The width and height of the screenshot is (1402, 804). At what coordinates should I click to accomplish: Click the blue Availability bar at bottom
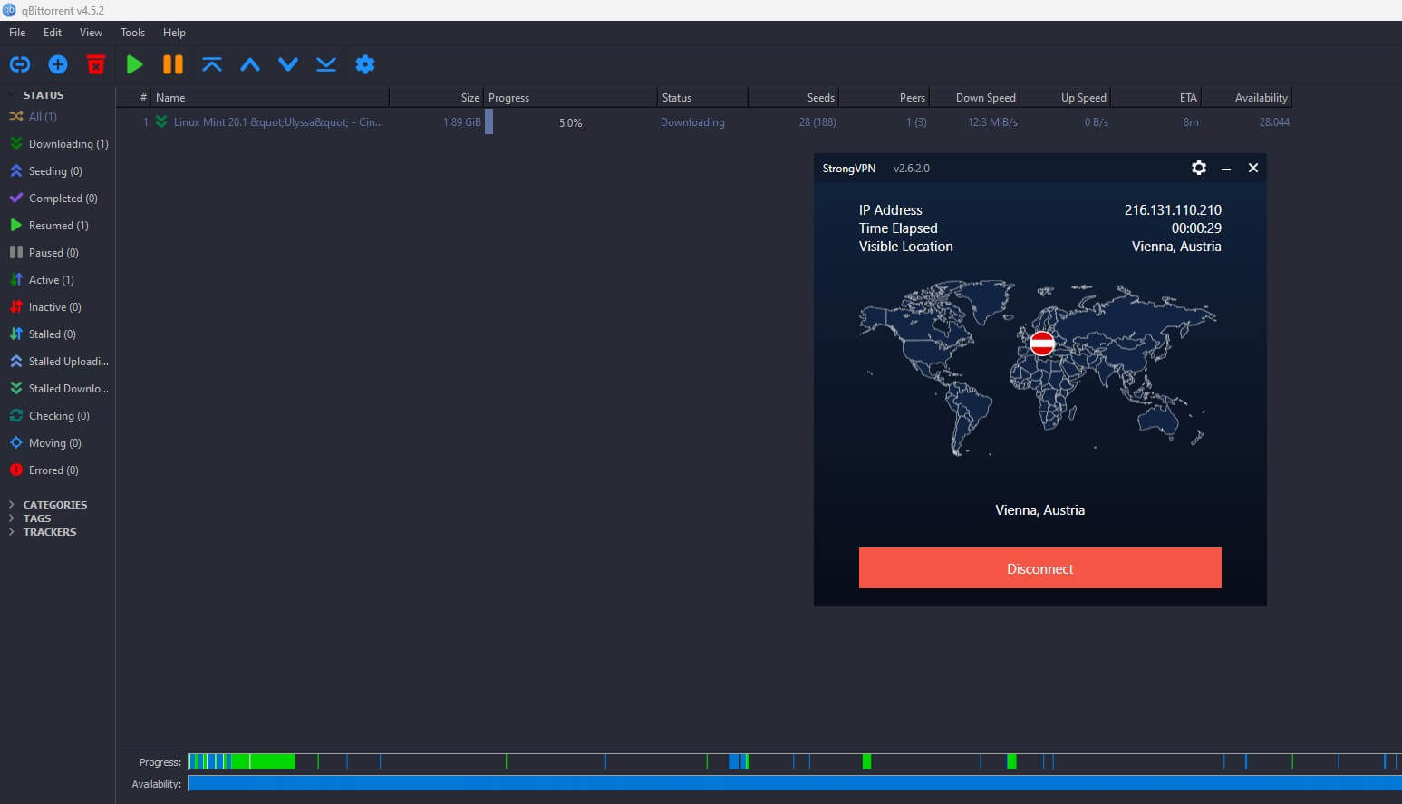tap(794, 783)
